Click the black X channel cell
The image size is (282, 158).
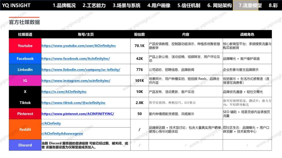click(25, 92)
